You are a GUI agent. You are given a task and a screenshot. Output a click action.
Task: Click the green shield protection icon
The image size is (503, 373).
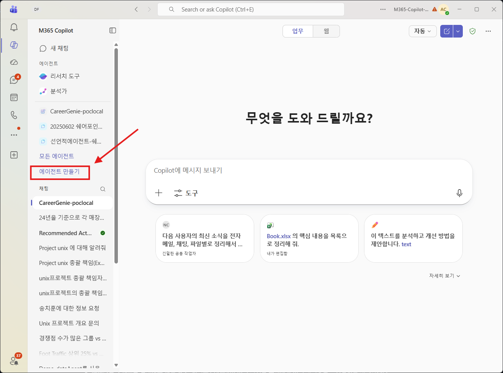pos(472,31)
